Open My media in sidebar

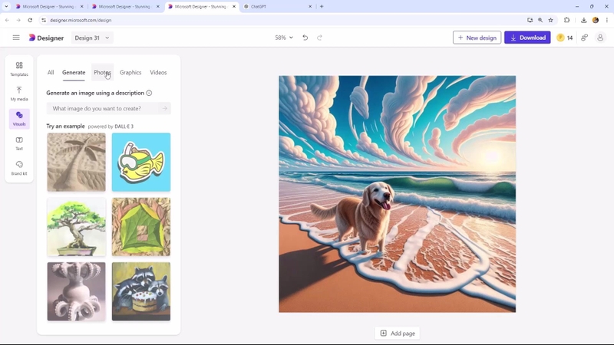pyautogui.click(x=18, y=94)
